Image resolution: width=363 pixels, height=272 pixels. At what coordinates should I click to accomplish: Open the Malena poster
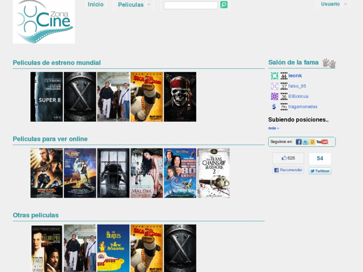(146, 173)
